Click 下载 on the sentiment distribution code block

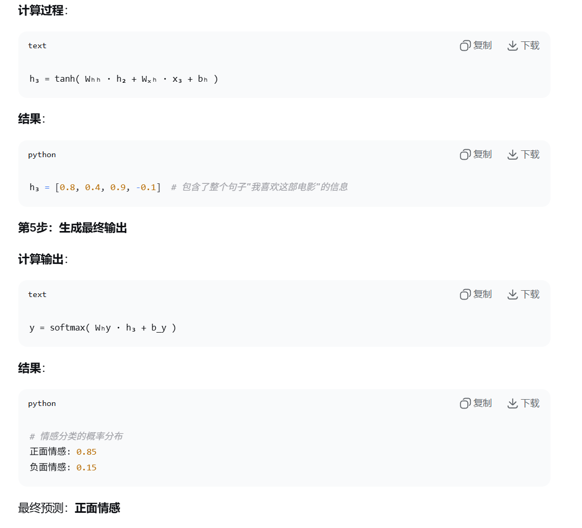coord(530,403)
